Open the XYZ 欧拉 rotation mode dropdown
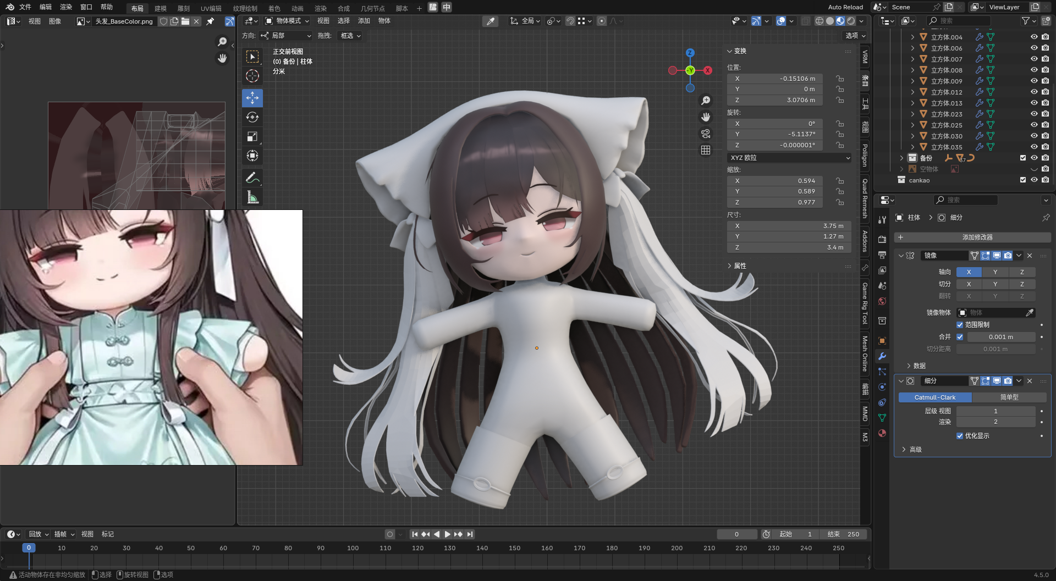The height and width of the screenshot is (581, 1056). click(x=789, y=158)
